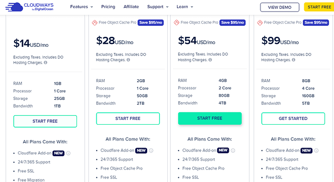Expand the Learn dropdown menu
Viewport: 334px width, 182px height.
click(185, 7)
